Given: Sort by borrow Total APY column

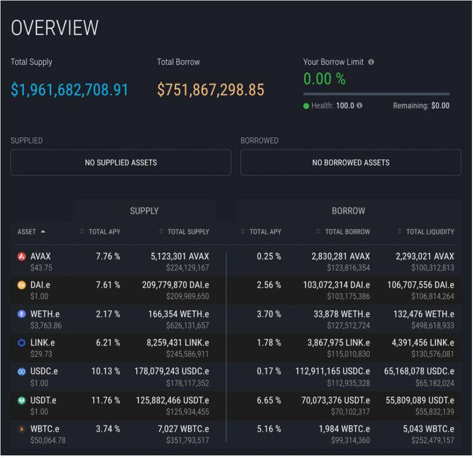Looking at the screenshot, I should pyautogui.click(x=261, y=232).
